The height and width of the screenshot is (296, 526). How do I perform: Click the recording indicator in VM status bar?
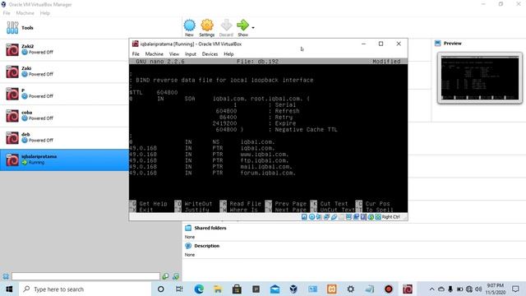356,217
